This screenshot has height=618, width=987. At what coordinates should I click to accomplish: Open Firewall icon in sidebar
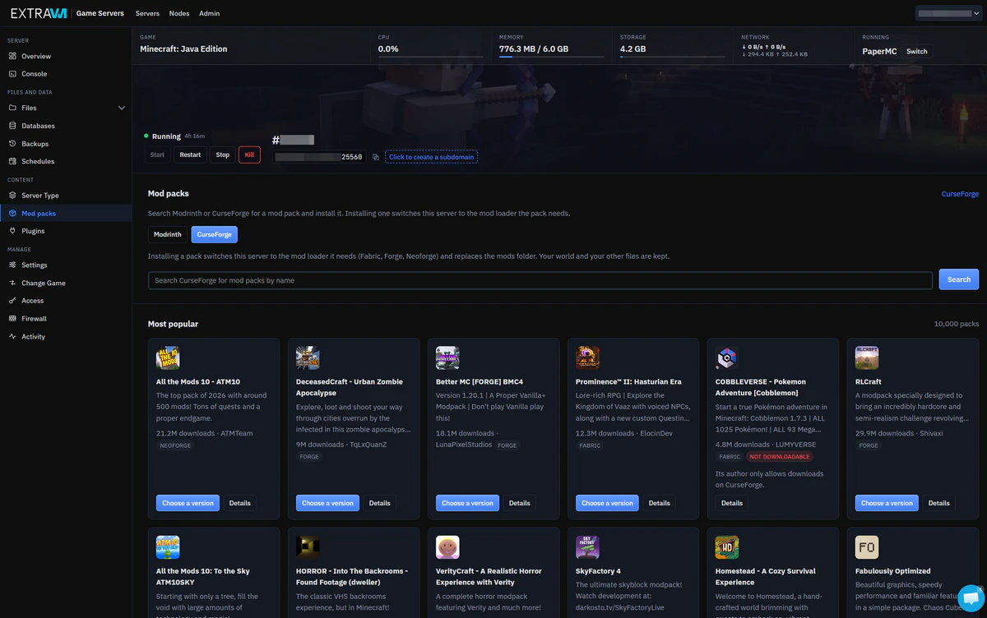pos(12,318)
